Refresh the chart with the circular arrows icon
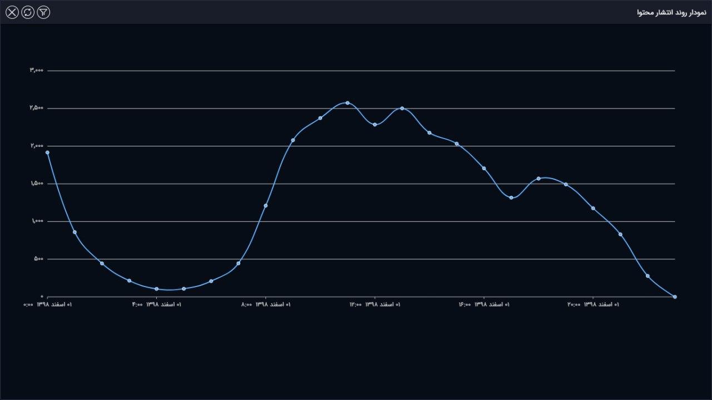The width and height of the screenshot is (712, 400). (28, 12)
